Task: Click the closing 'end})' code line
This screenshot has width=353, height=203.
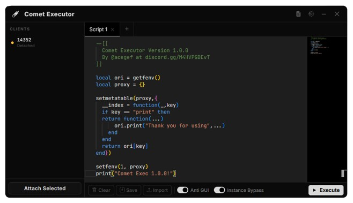Action: point(104,153)
